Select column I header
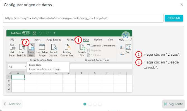The height and width of the screenshot is (111, 187). (120, 73)
